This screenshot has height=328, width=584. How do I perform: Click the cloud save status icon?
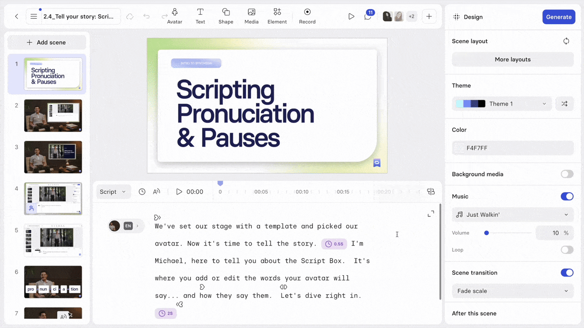click(130, 16)
